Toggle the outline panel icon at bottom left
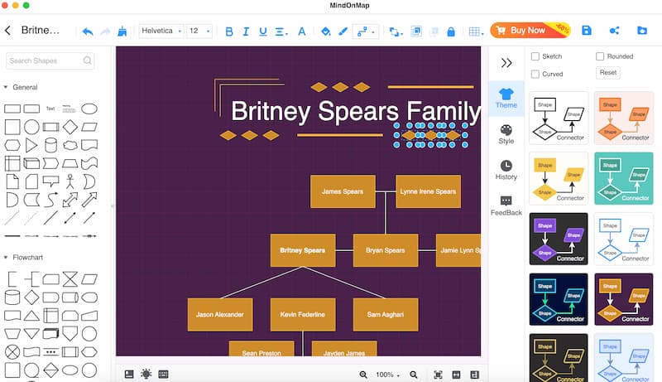 pyautogui.click(x=129, y=374)
